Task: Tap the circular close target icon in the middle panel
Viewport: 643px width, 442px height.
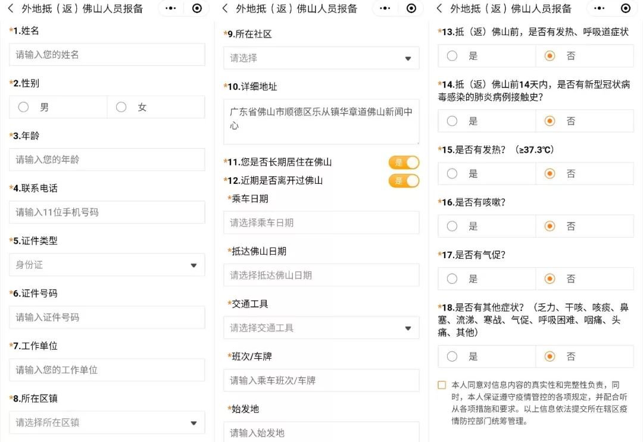Action: tap(411, 8)
